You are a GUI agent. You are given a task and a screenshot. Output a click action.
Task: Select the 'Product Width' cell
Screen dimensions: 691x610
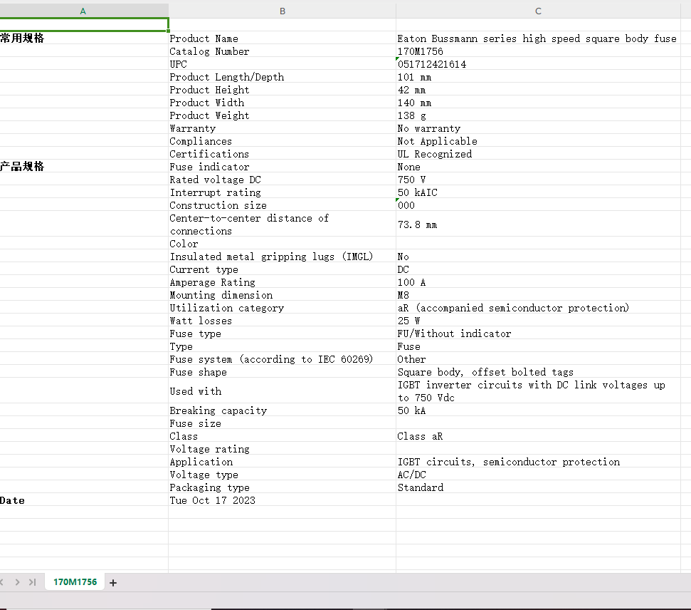click(282, 103)
